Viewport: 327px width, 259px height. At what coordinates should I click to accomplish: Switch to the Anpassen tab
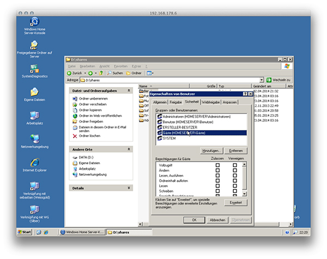229,102
